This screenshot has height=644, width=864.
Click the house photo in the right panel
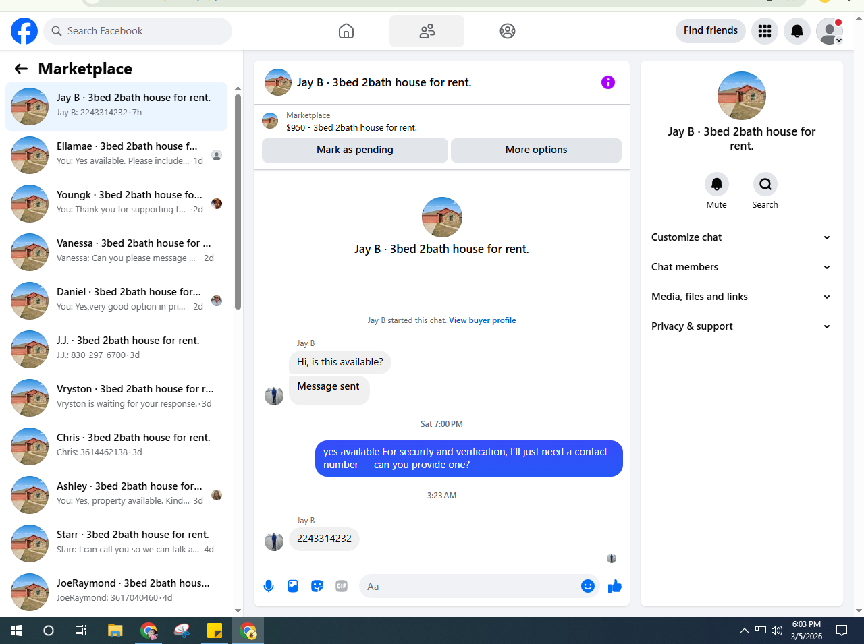tap(742, 96)
